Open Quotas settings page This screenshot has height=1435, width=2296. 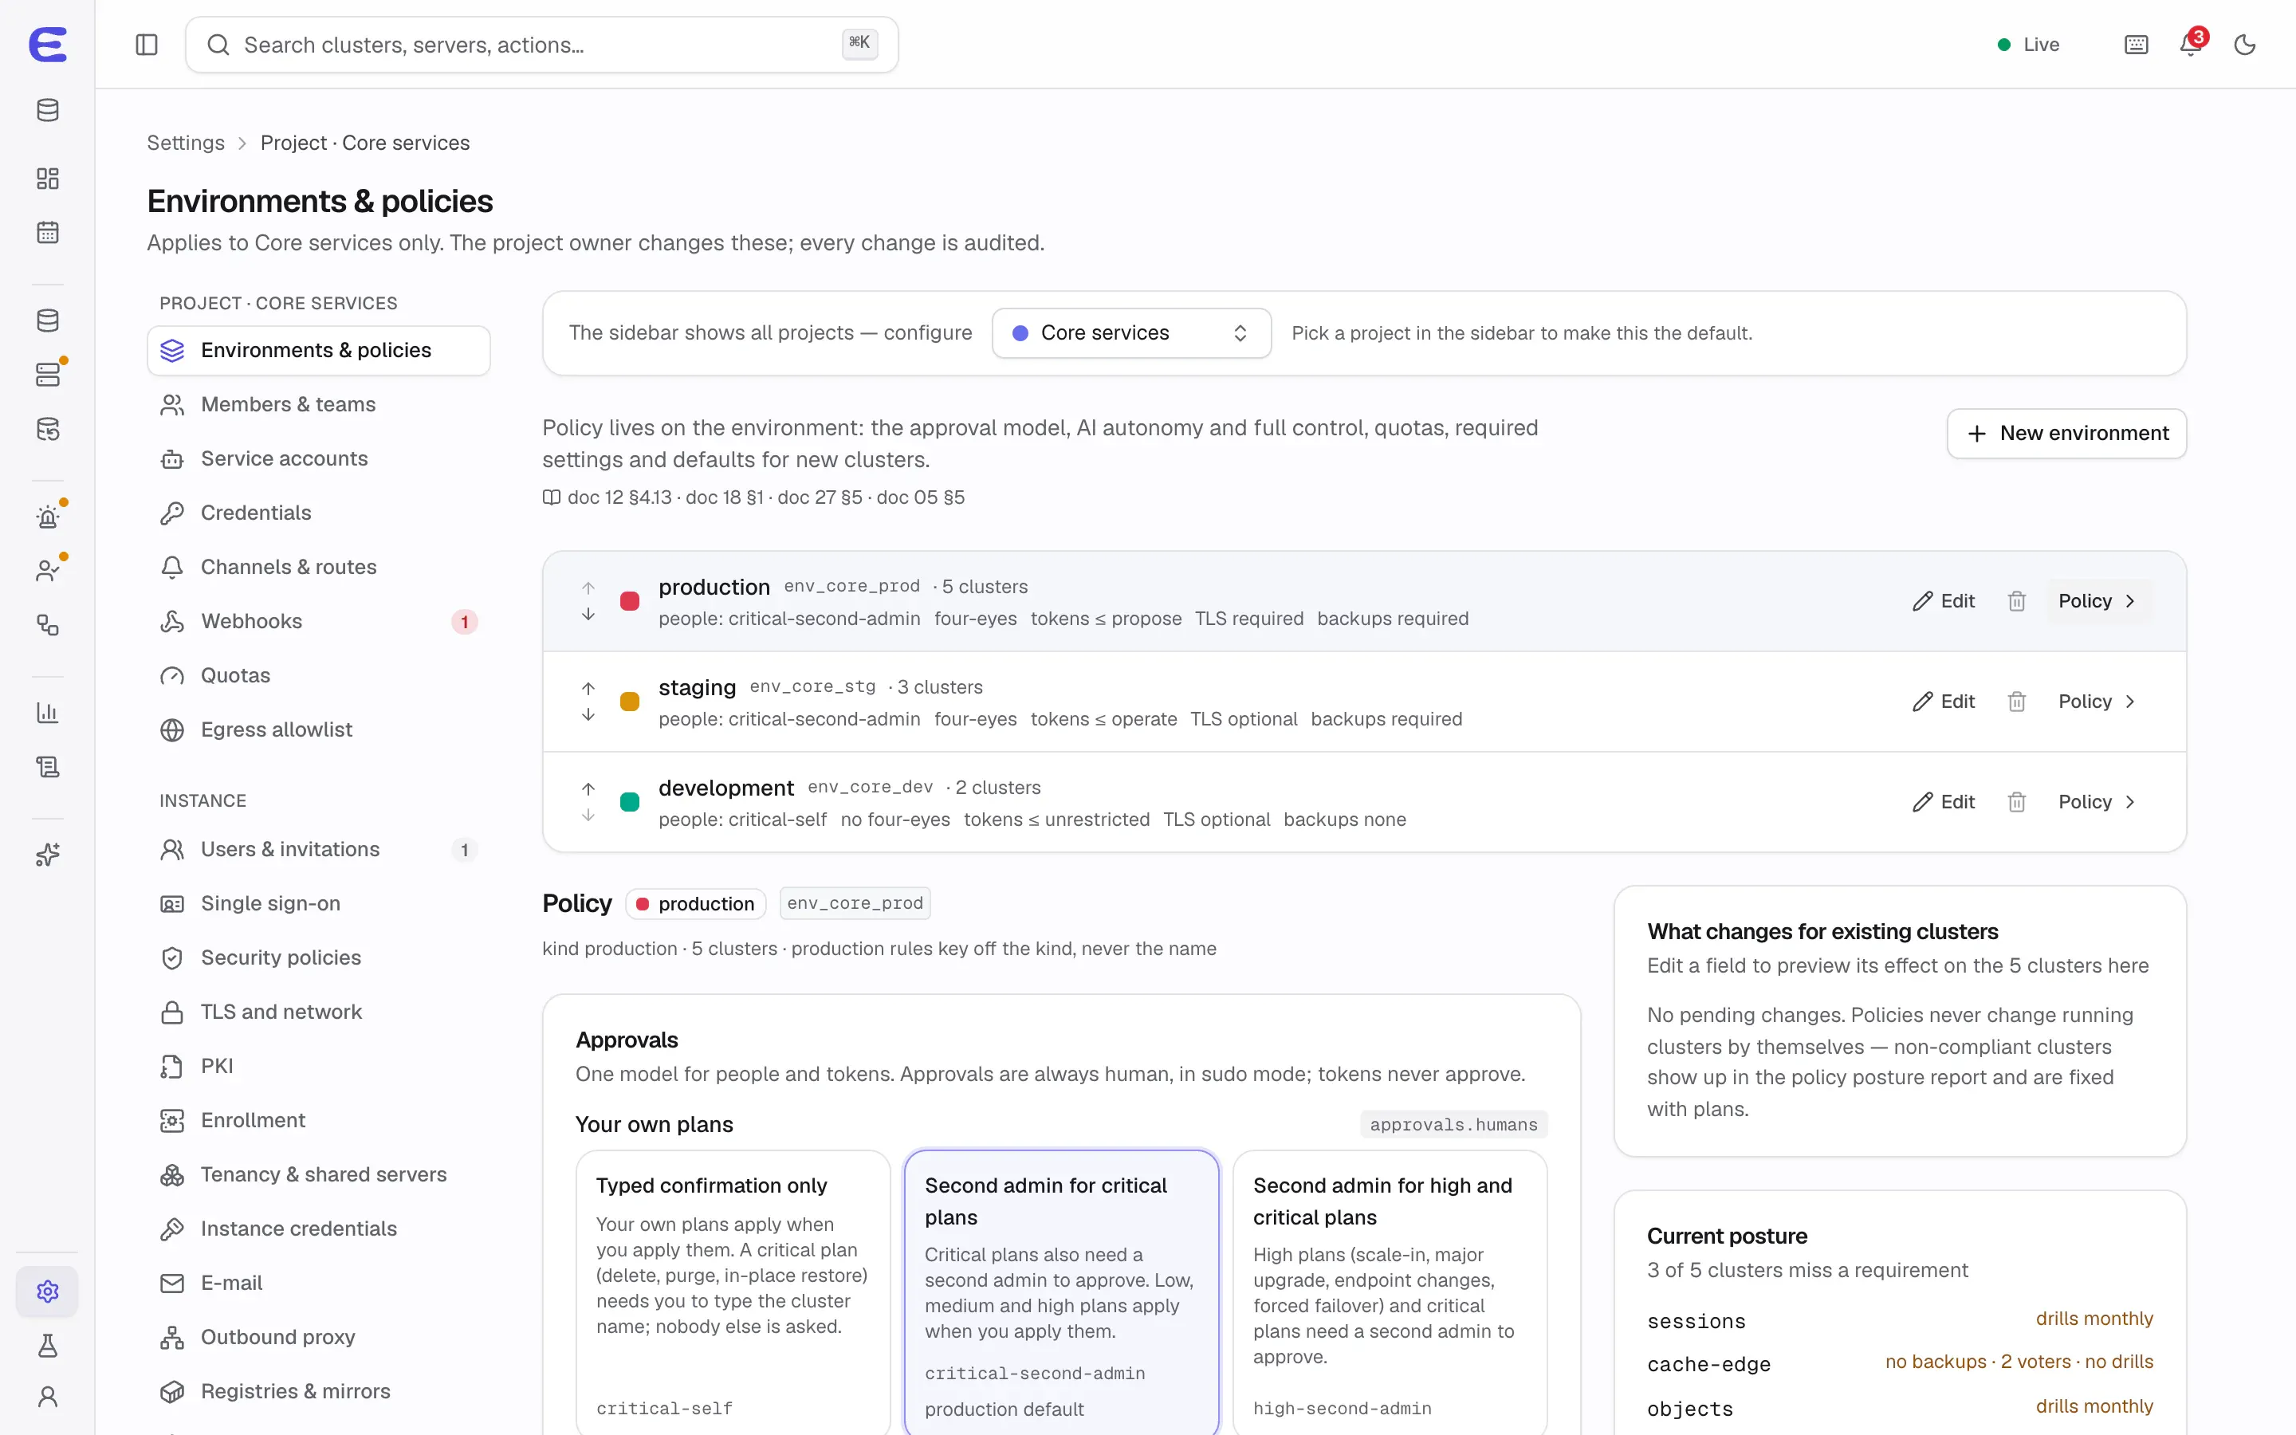(319, 676)
